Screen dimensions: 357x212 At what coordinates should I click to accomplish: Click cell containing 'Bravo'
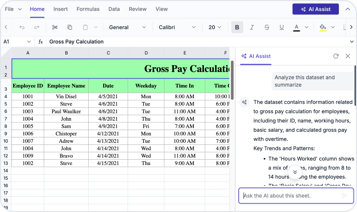66,156
